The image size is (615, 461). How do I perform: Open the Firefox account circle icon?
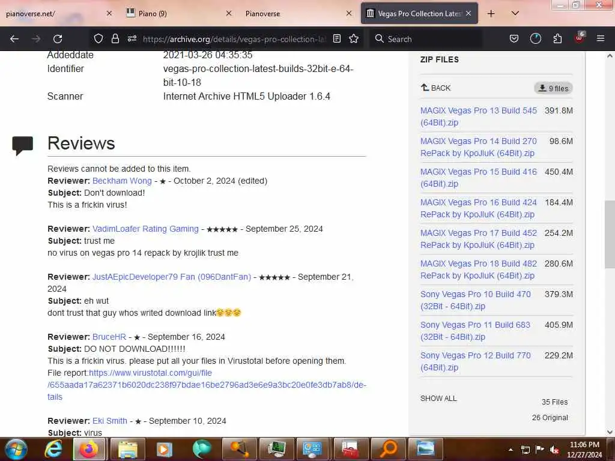pos(535,39)
